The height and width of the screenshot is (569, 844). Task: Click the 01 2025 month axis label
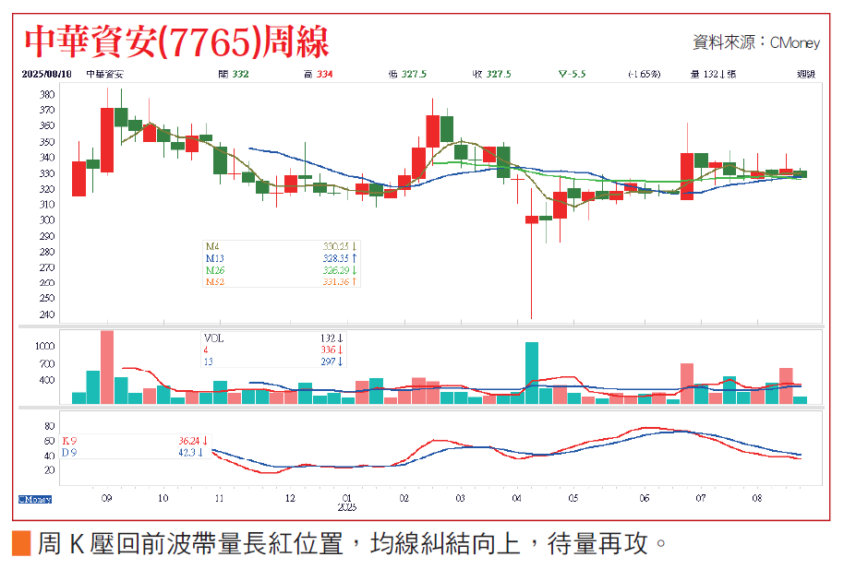point(346,503)
